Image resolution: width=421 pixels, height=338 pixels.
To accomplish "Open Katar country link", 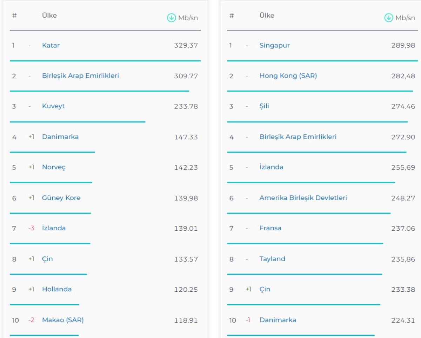I will 51,45.
